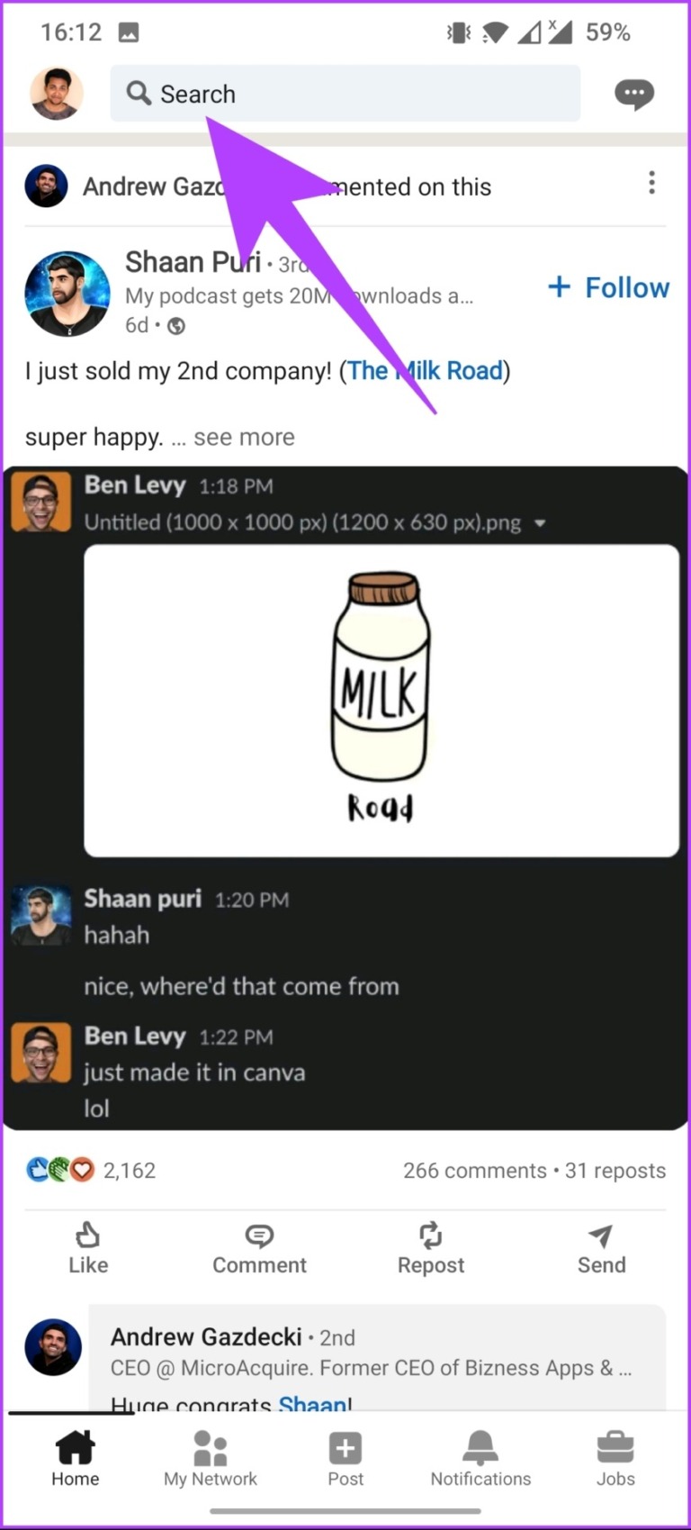Tap the post reactions emoji cluster
The height and width of the screenshot is (1530, 691).
[60, 1170]
